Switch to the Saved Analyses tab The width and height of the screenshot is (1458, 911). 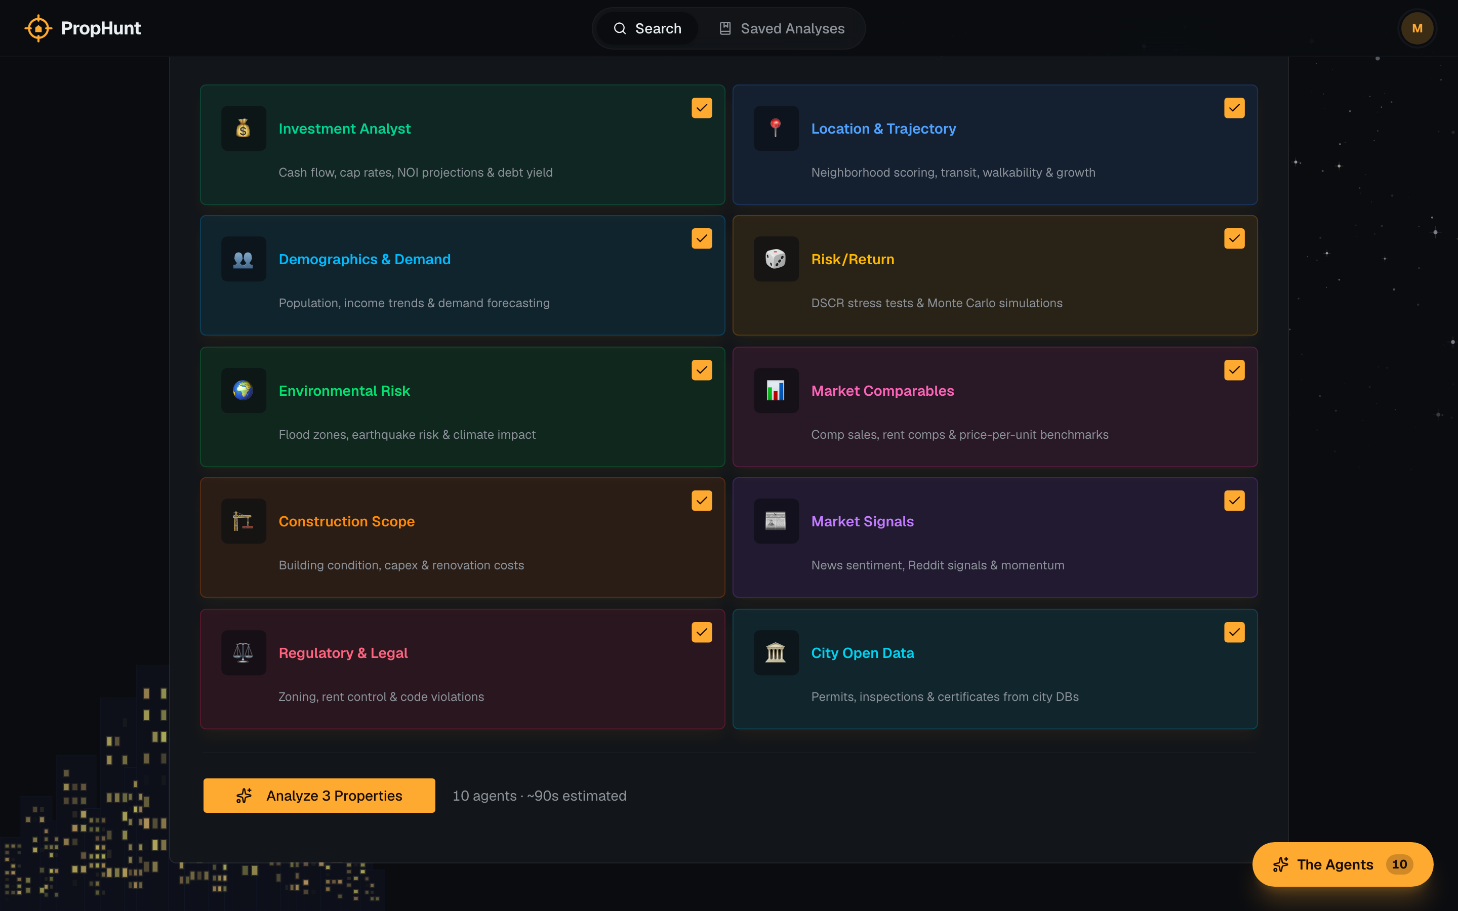point(782,28)
